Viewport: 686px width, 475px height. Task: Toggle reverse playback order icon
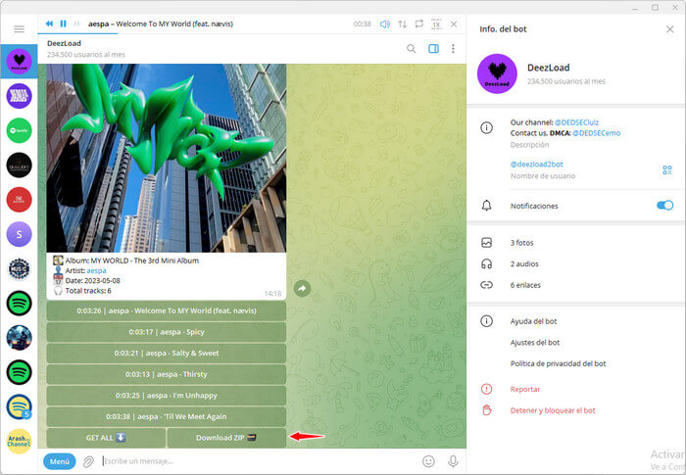point(402,24)
